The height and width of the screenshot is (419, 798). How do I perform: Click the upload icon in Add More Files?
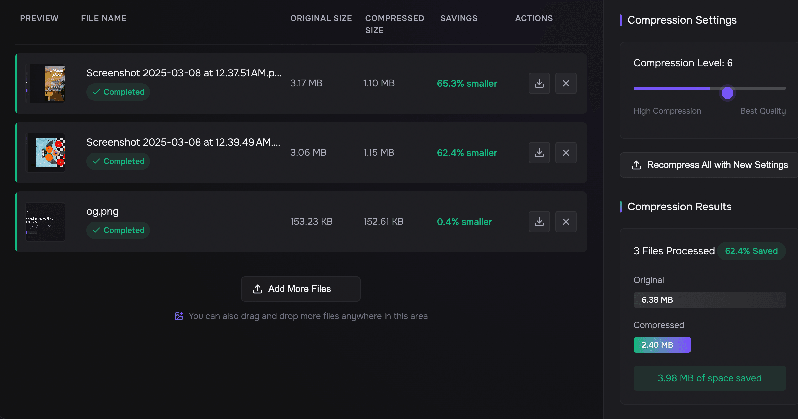tap(258, 289)
